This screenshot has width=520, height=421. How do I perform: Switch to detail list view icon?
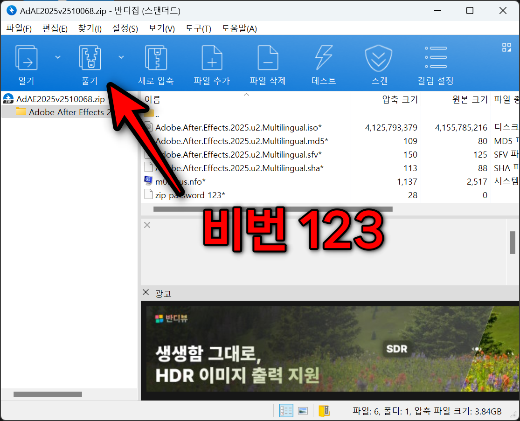(x=286, y=410)
